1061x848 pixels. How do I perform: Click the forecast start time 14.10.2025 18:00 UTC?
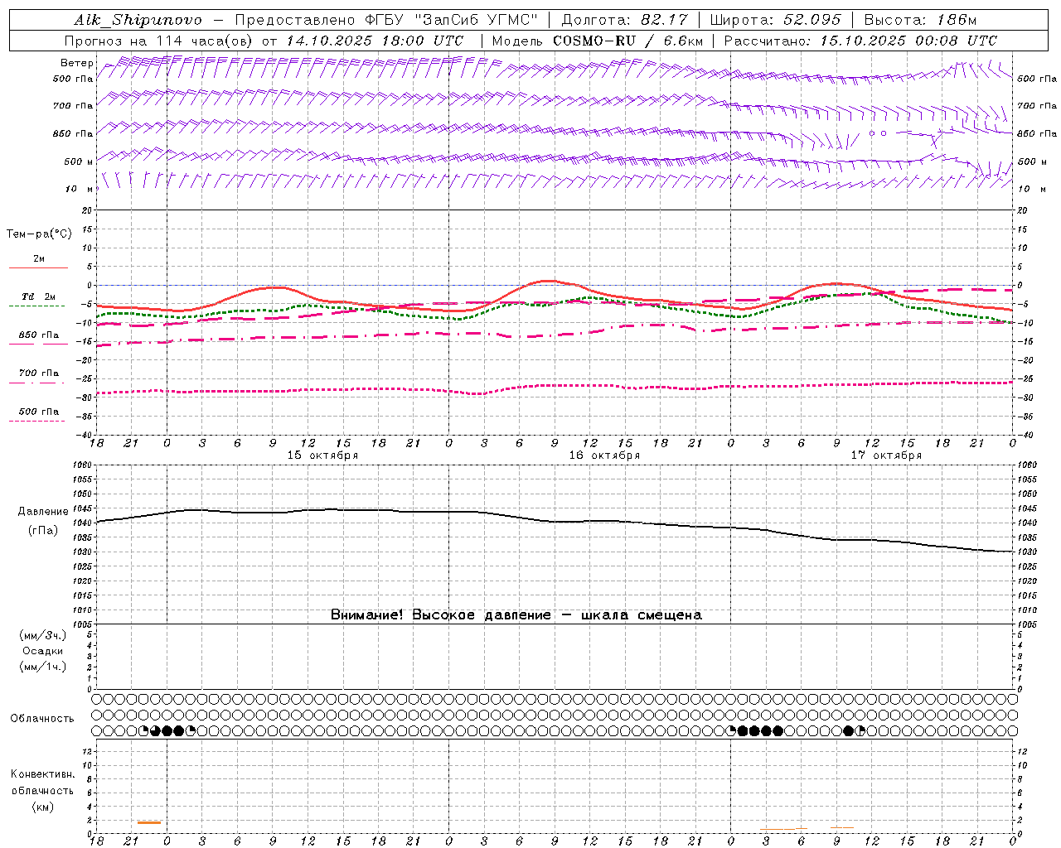coord(375,41)
